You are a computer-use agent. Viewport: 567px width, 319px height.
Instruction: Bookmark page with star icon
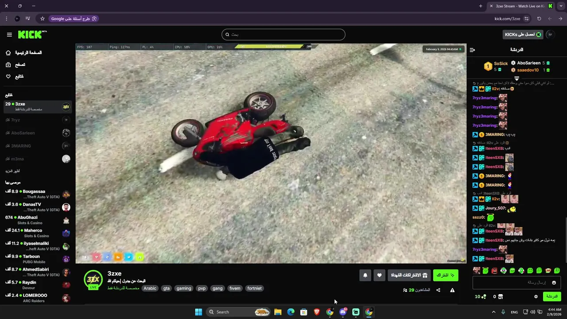43,19
